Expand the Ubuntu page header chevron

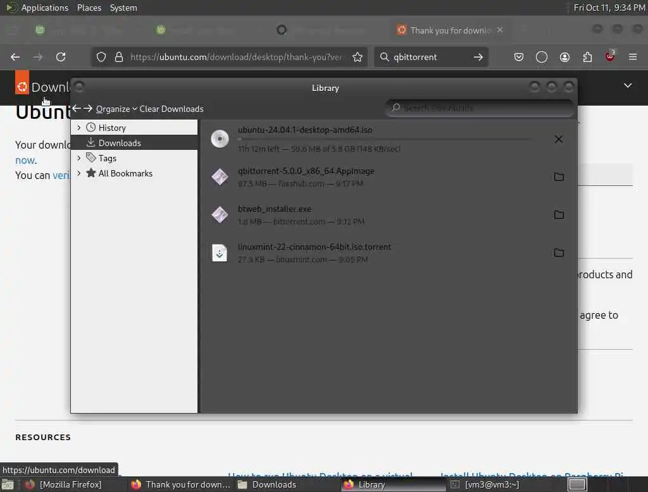click(628, 85)
